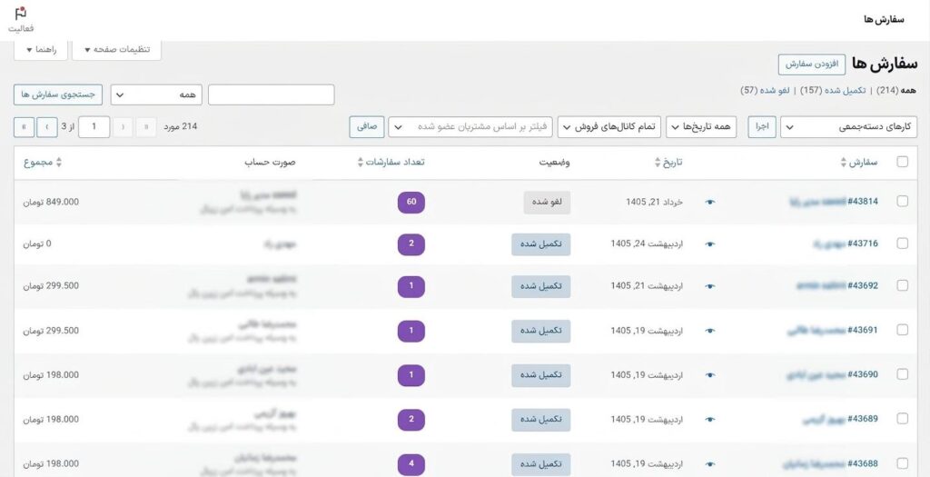Tick the select-all orders checkbox
This screenshot has height=477, width=930.
(902, 162)
